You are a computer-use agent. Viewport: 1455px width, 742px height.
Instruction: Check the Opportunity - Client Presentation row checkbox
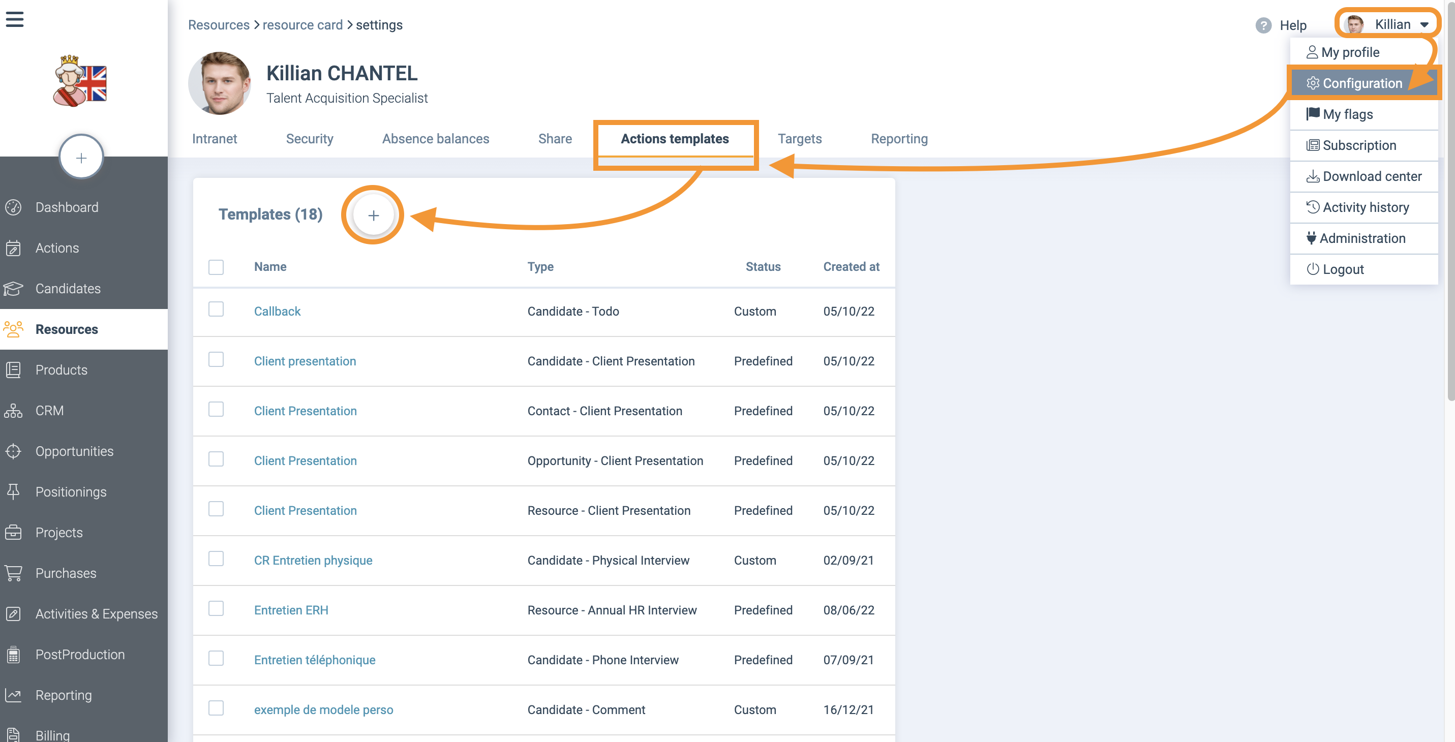pyautogui.click(x=216, y=459)
